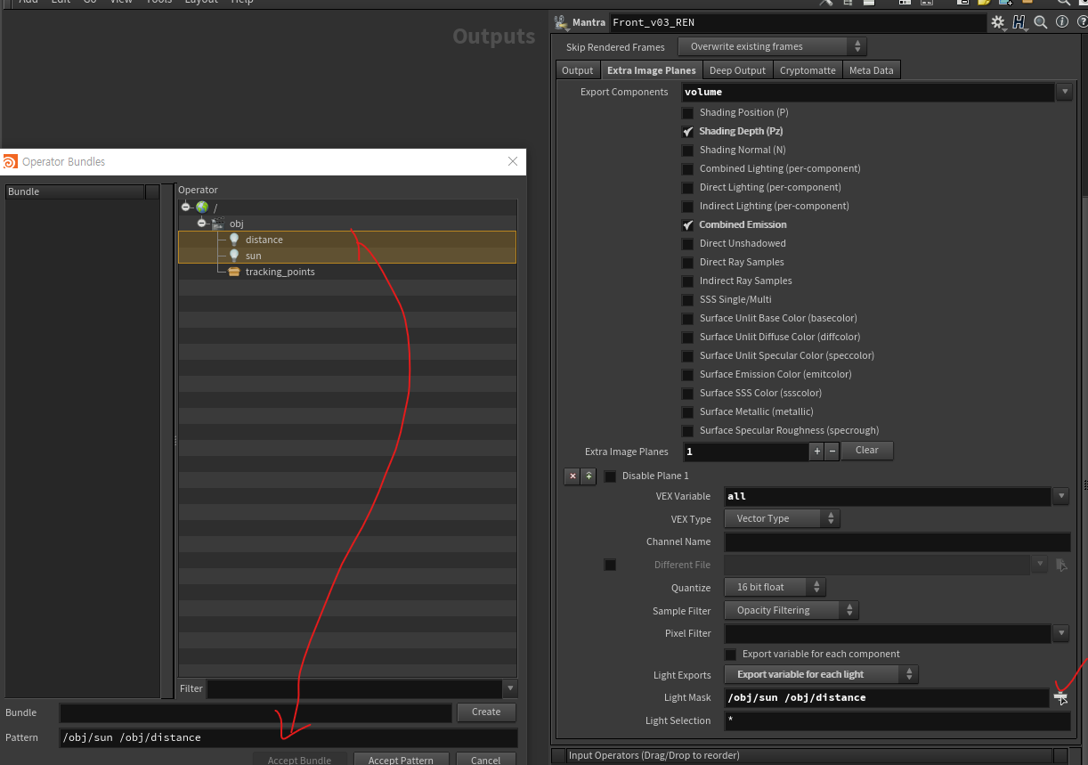Enable Direct Unshadowed checkbox

coord(687,244)
